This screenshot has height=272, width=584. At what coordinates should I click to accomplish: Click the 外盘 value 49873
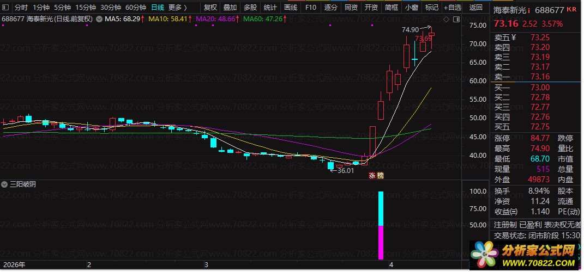pos(539,180)
